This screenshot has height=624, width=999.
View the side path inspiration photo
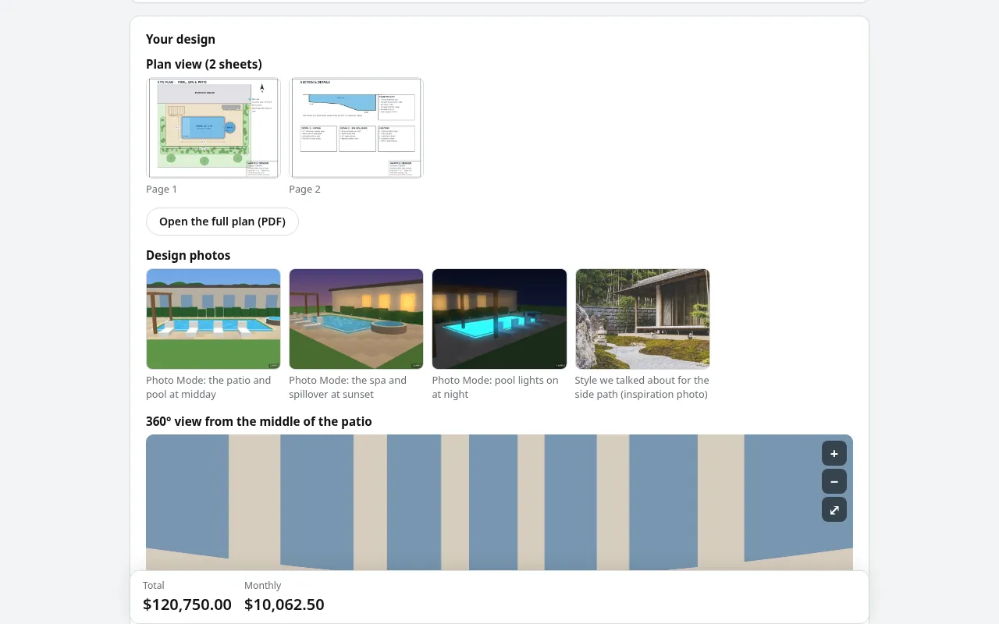point(642,319)
